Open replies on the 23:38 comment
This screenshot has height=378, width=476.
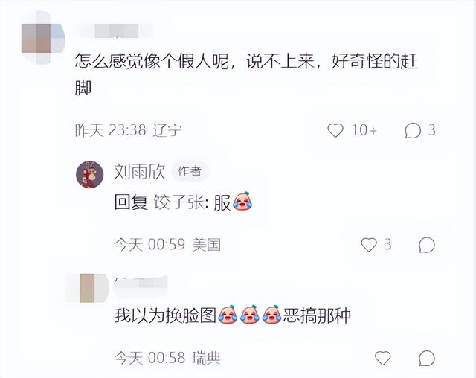(x=413, y=130)
